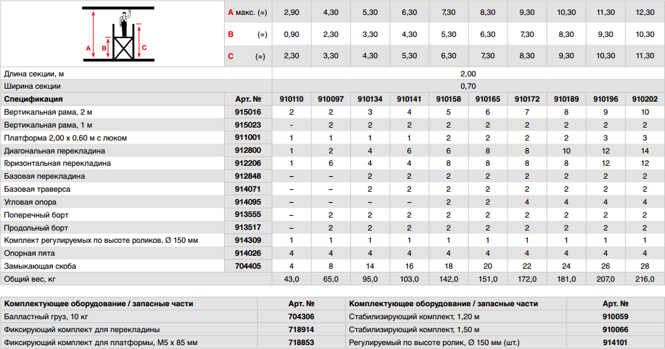Click the scaffold tower diagram image

pos(118,34)
